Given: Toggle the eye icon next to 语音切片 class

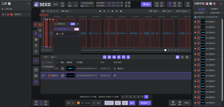Looking at the screenshot, I should [3, 14].
